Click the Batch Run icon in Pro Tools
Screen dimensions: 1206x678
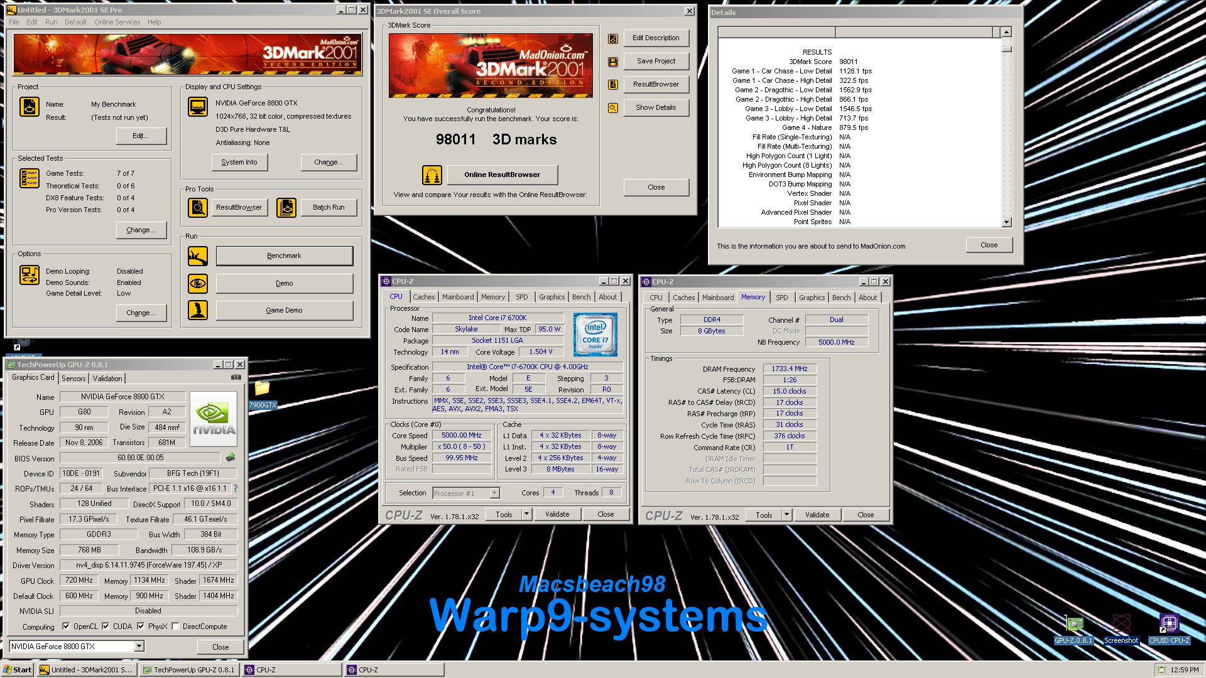click(x=286, y=207)
